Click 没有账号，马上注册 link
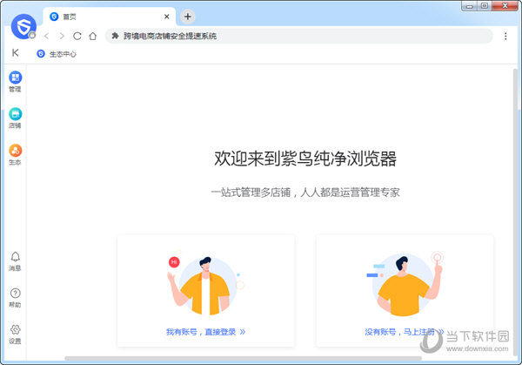 pos(405,332)
